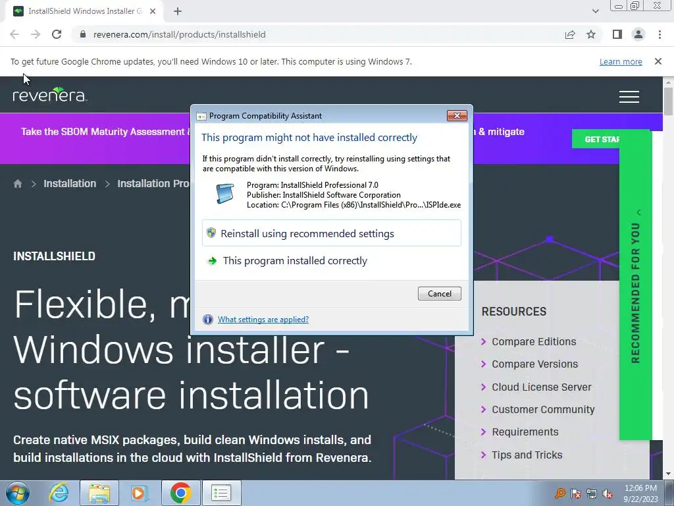
Task: Launch Internet Explorer from taskbar
Action: click(x=59, y=493)
